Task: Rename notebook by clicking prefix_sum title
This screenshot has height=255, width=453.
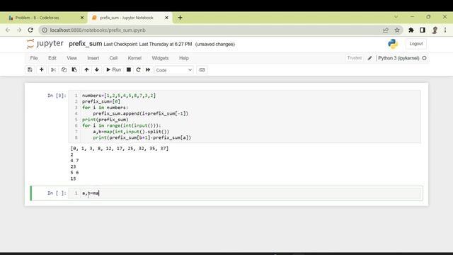Action: 85,44
